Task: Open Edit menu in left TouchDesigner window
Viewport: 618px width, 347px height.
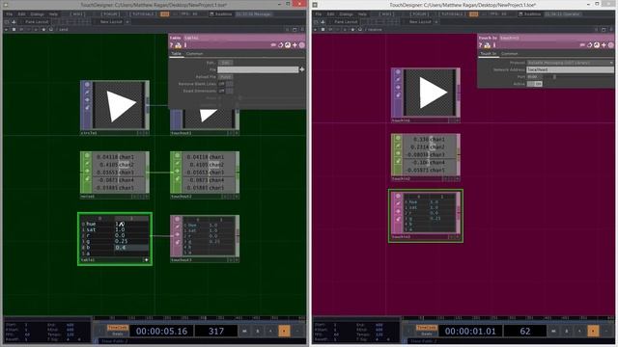Action: tap(21, 14)
